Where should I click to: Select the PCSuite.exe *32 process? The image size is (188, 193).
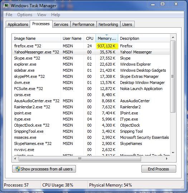tap(91, 89)
